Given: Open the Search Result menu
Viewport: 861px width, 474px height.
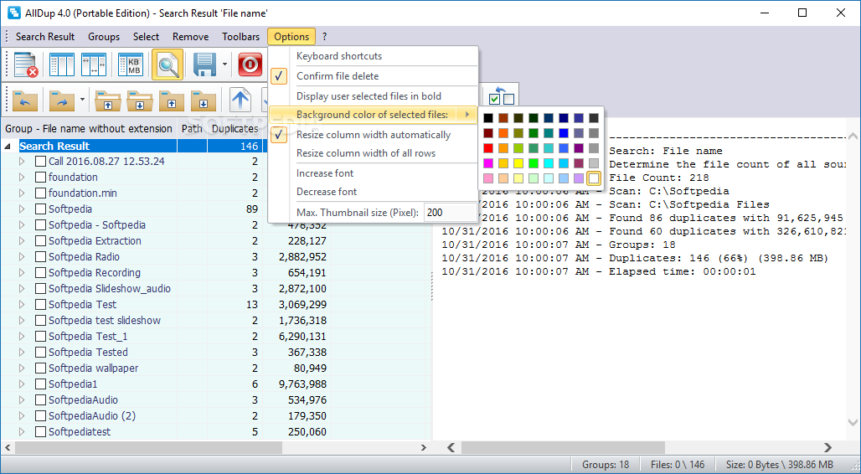Looking at the screenshot, I should tap(45, 37).
